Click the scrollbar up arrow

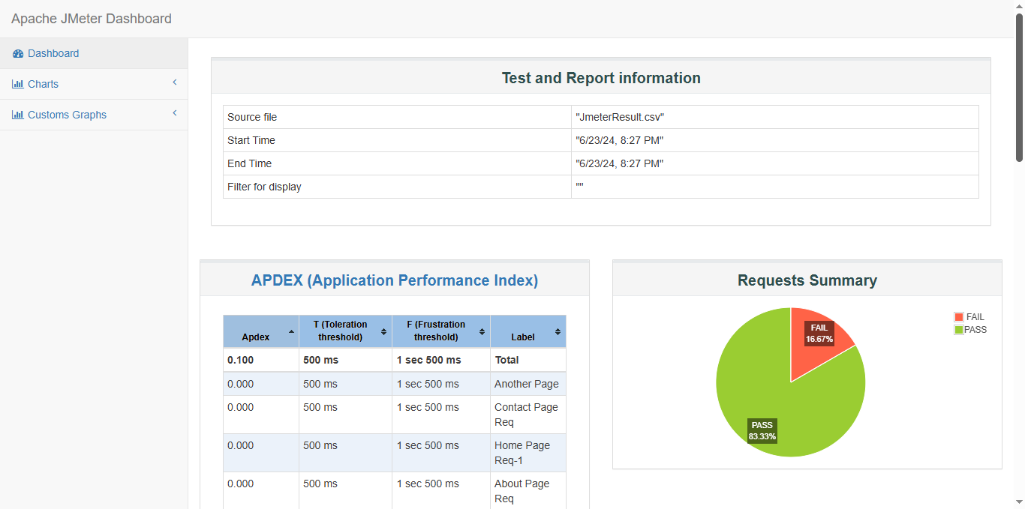pos(1019,6)
